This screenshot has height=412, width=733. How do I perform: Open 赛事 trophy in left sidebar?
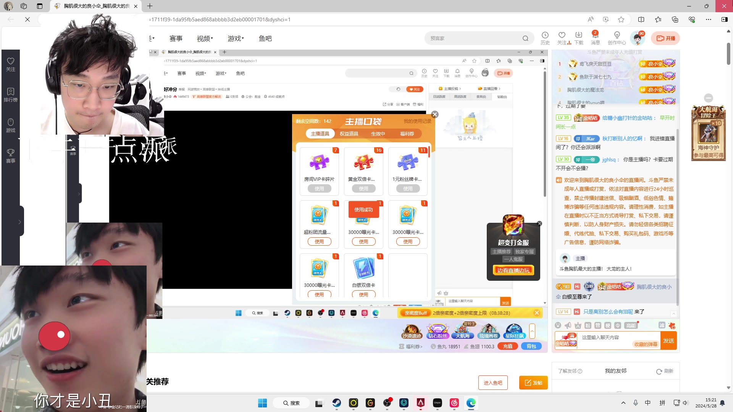[x=11, y=156]
